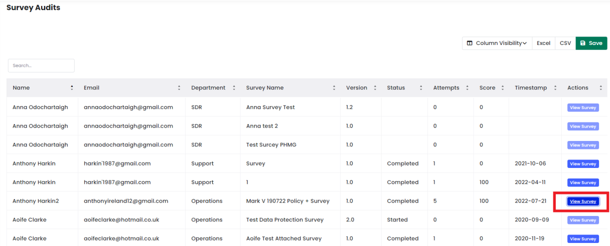Viewport: 610px width, 246px height.
Task: Sort by Version column icon
Action: (375, 88)
